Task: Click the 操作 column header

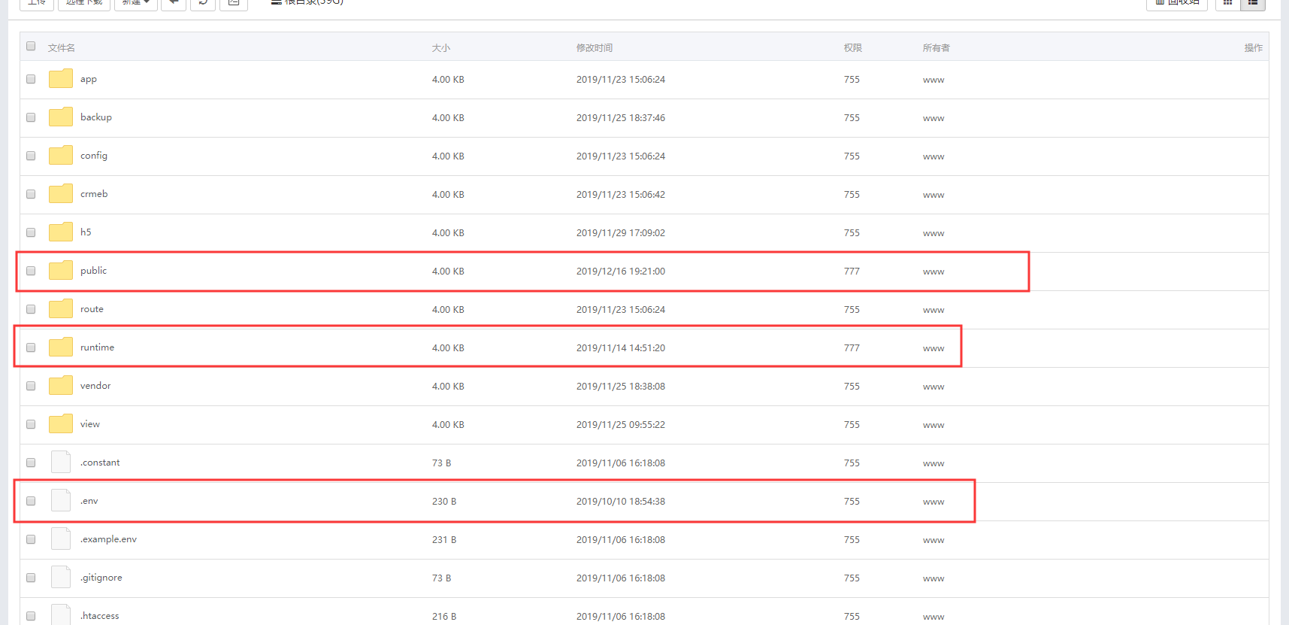Action: [1254, 47]
